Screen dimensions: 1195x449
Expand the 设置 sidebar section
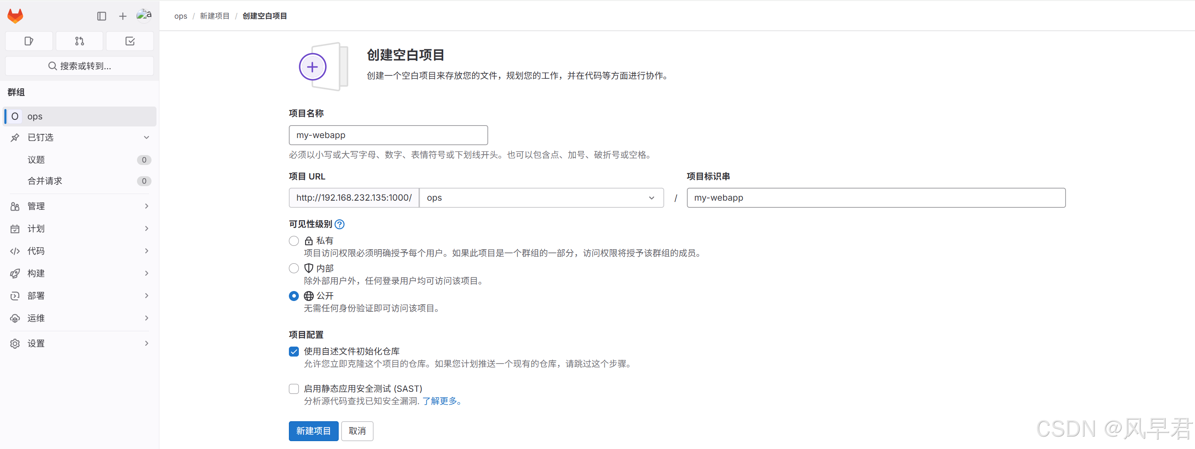point(79,343)
